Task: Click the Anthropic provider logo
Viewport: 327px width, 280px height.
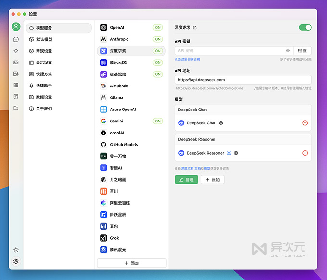Action: click(x=103, y=39)
